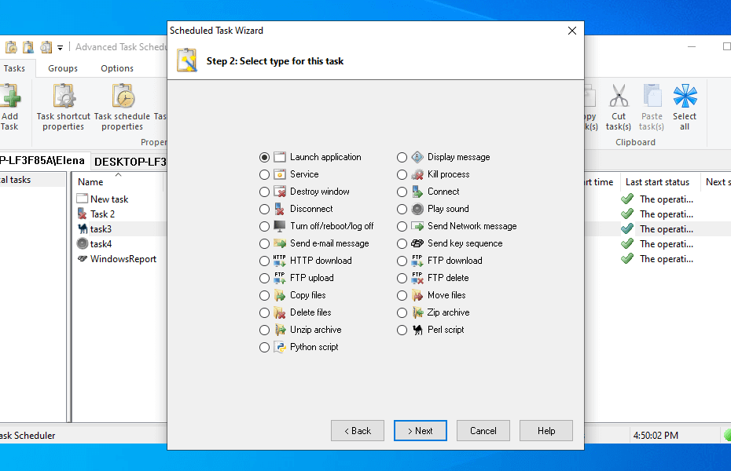
Task: Select WindowsReport in task list
Action: pyautogui.click(x=123, y=259)
